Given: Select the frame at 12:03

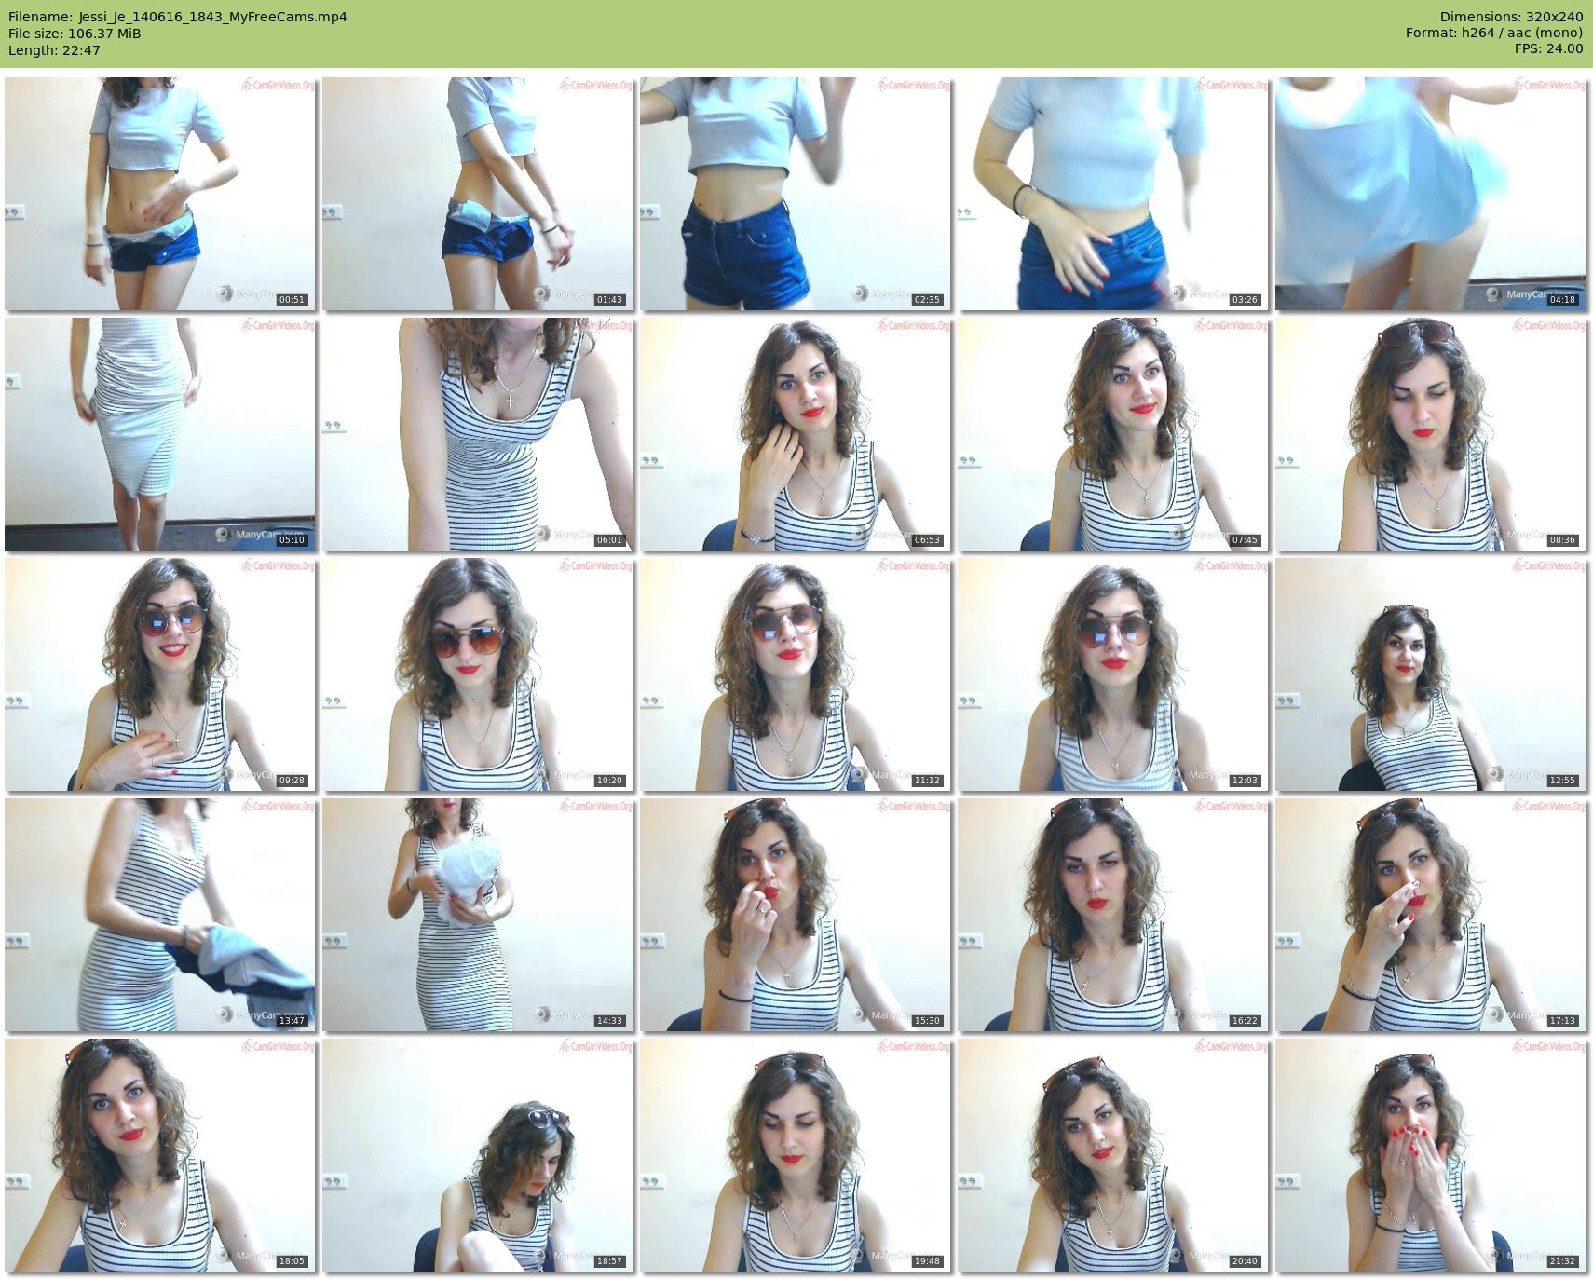Looking at the screenshot, I should click(x=1113, y=674).
